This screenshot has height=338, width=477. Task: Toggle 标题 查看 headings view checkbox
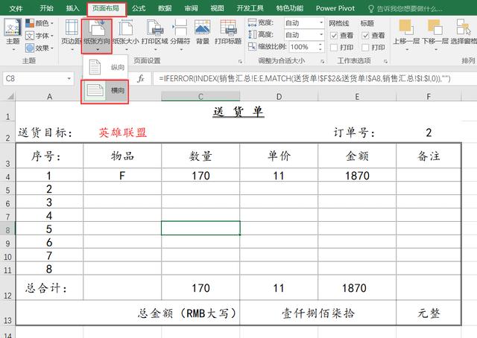(365, 36)
